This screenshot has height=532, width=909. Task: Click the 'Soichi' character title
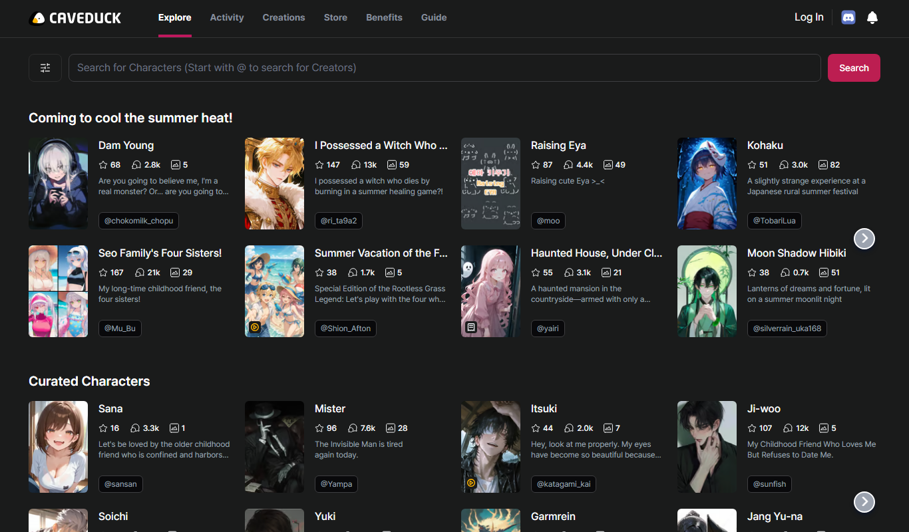(113, 517)
